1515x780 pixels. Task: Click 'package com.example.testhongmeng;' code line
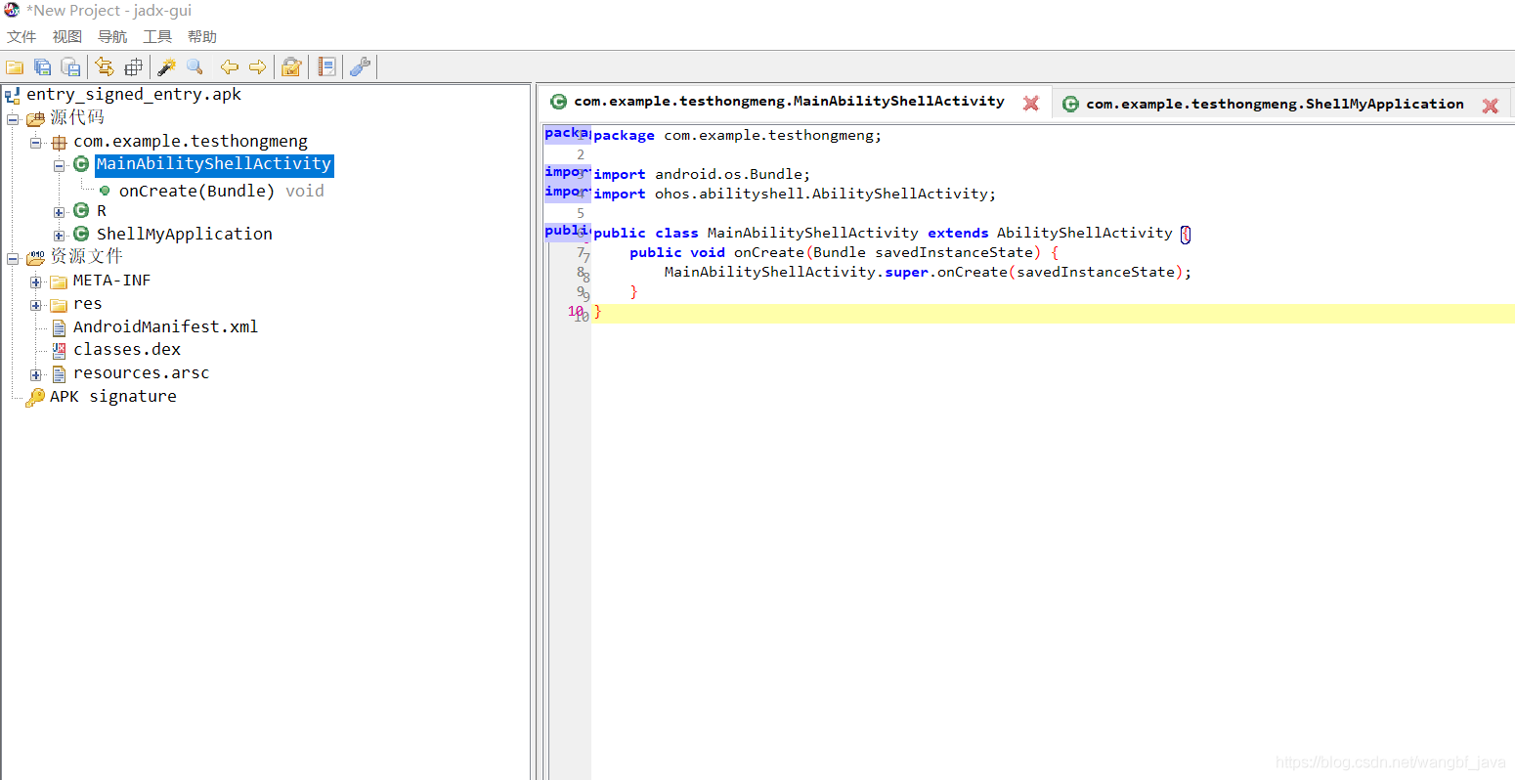(x=737, y=136)
